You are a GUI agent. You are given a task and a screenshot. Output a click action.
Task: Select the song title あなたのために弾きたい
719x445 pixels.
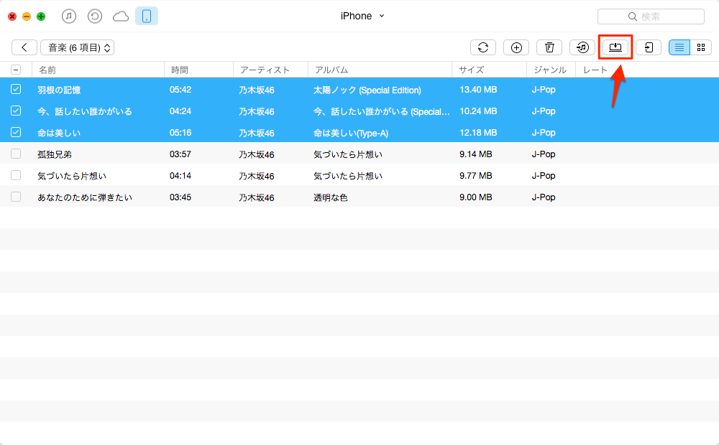point(85,198)
